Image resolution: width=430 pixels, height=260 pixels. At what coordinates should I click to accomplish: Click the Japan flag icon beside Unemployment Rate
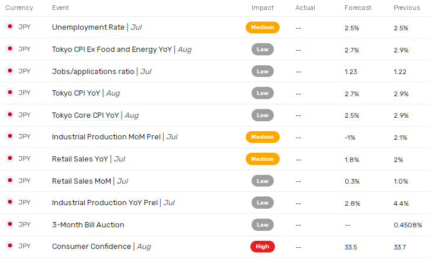(x=9, y=27)
